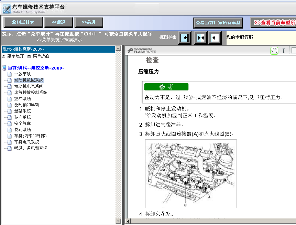This screenshot has height=225, width=296.
Task: Click the page icon beside 车身(内部和外部)
Action: click(x=9, y=136)
